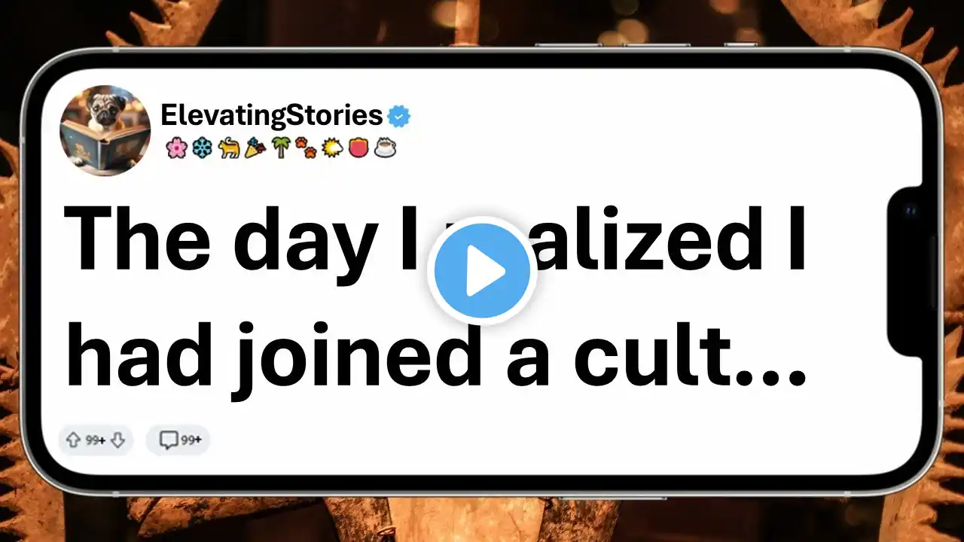This screenshot has width=964, height=542.
Task: Play the video with the blue play button
Action: point(482,271)
